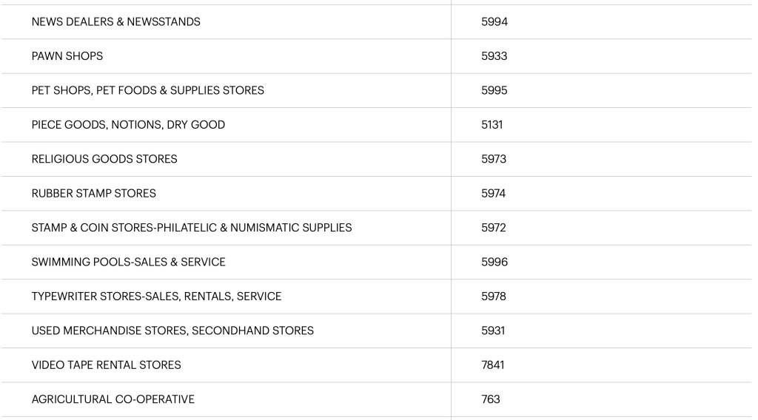The image size is (758, 420).
Task: Click the RELIGIOUS GOODS STORES row
Action: tap(104, 159)
